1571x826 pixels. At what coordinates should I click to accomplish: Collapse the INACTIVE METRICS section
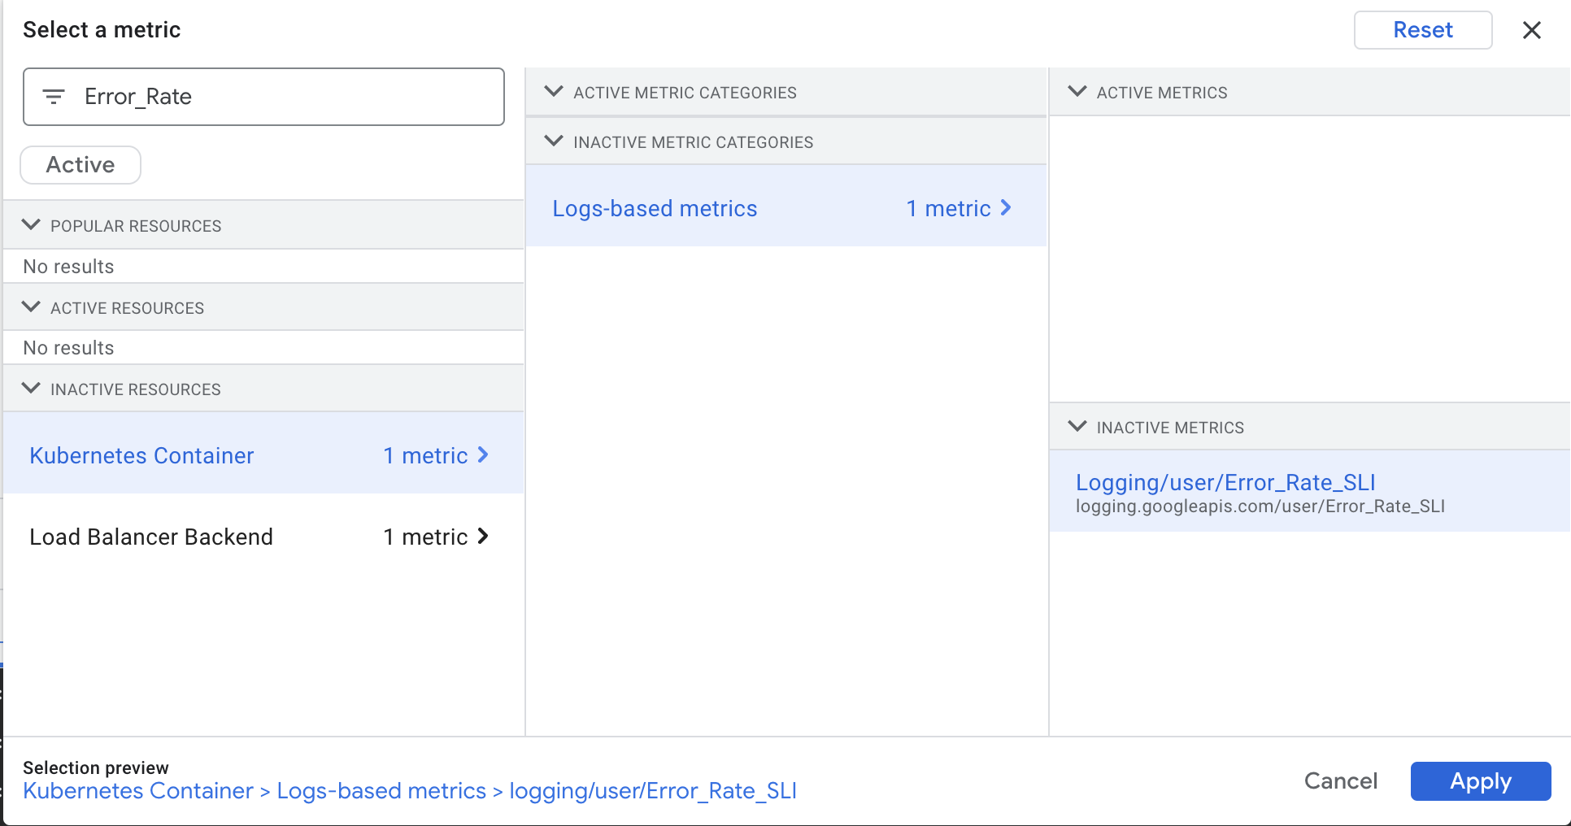pos(1079,427)
